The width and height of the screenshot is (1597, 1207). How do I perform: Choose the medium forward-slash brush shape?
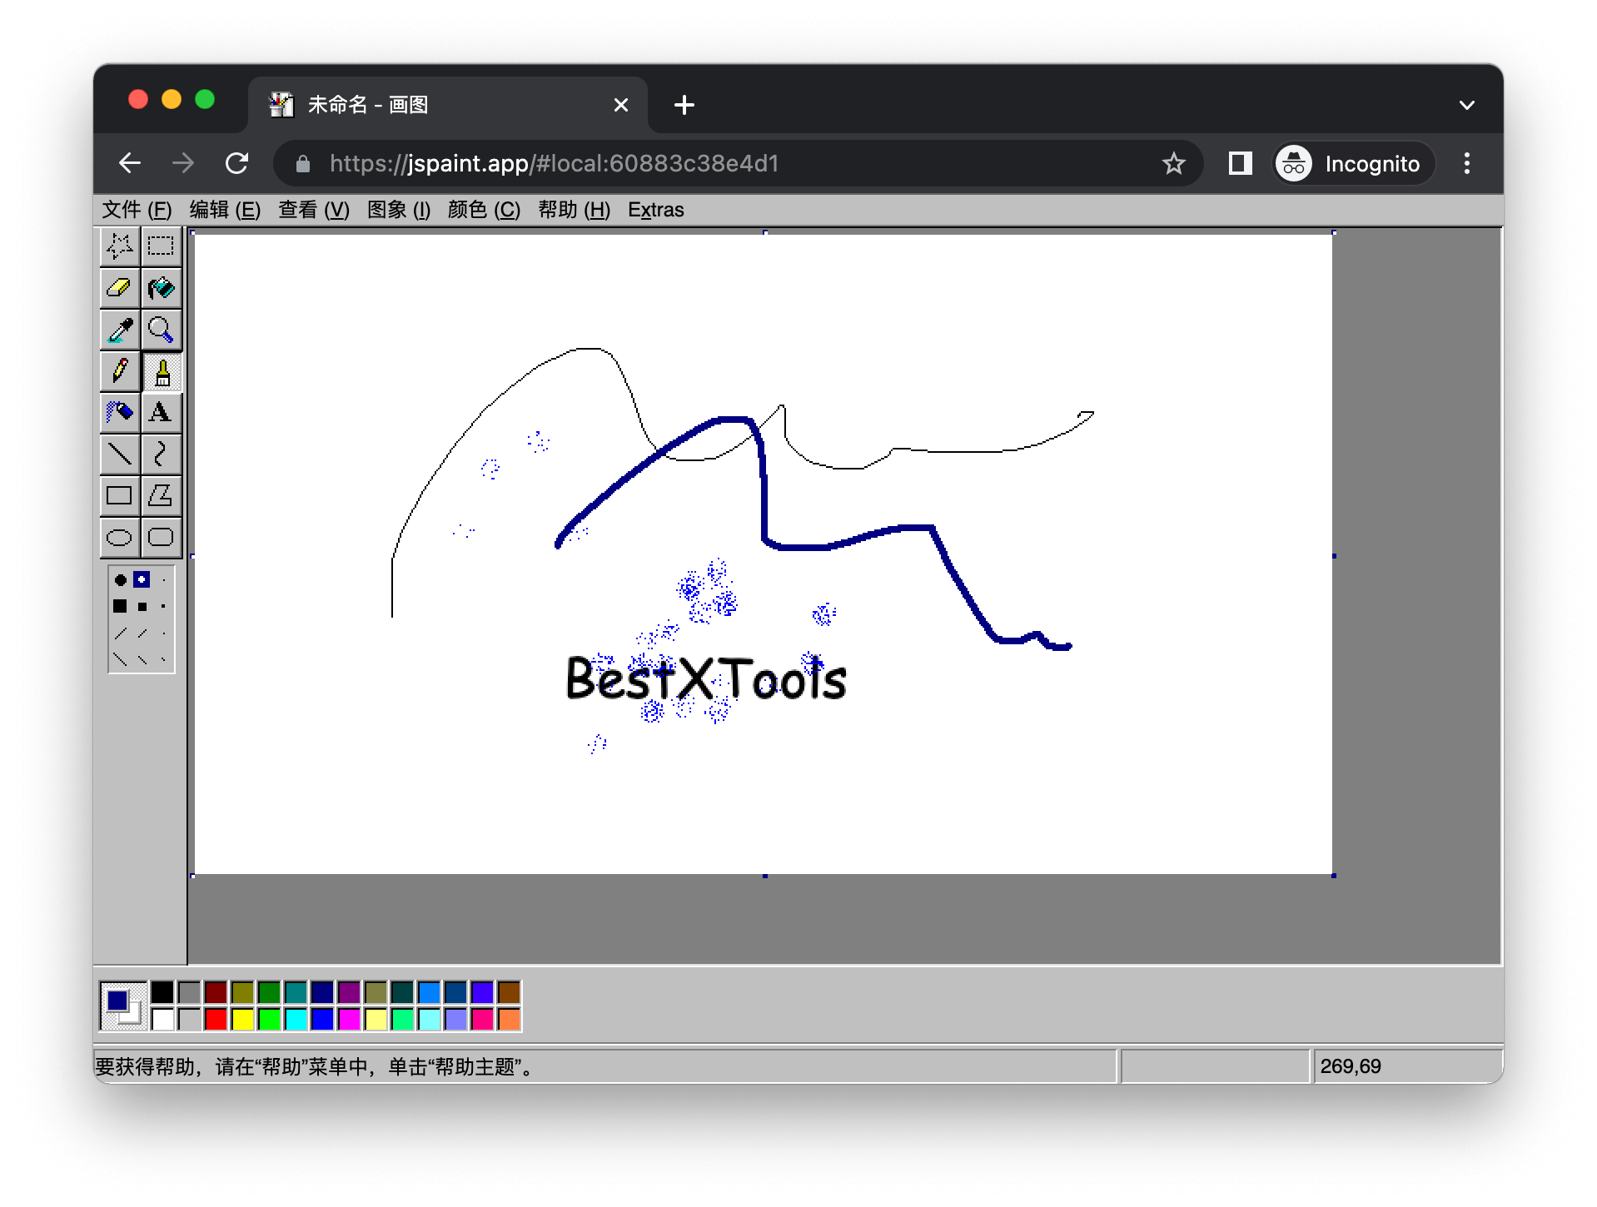(x=142, y=633)
